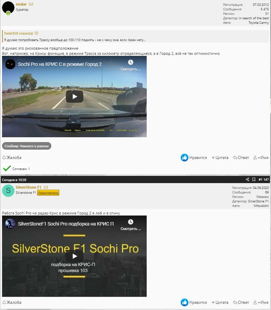Click the green Согласен checkmark reaction
271x310 pixels.
pyautogui.click(x=7, y=169)
